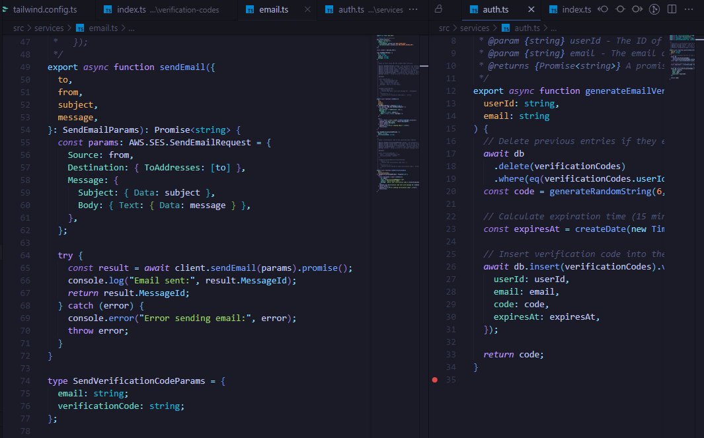Click 'Body' property on line 60
Screen dimensions: 704x438
(88, 205)
